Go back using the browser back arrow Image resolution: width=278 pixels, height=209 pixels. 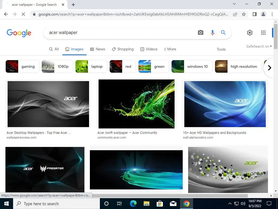pyautogui.click(x=6, y=14)
